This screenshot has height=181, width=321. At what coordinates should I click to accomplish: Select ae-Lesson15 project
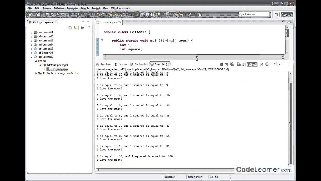pyautogui.click(x=46, y=49)
